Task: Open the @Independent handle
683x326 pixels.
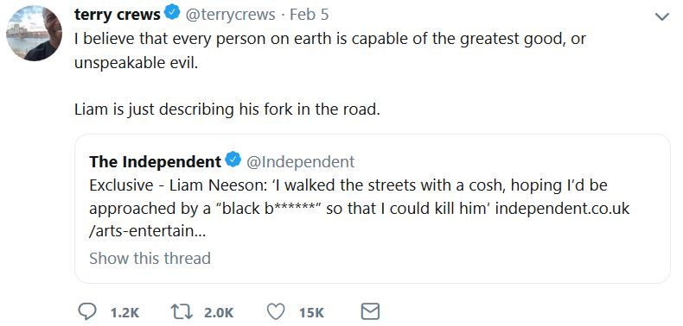Action: (301, 161)
